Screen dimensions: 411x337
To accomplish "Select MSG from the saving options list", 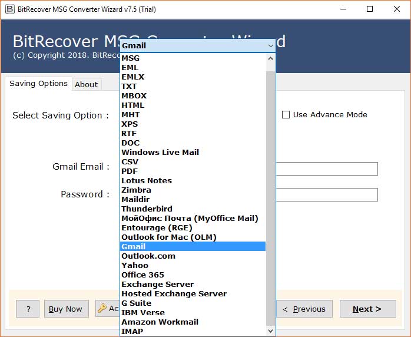I will 193,58.
